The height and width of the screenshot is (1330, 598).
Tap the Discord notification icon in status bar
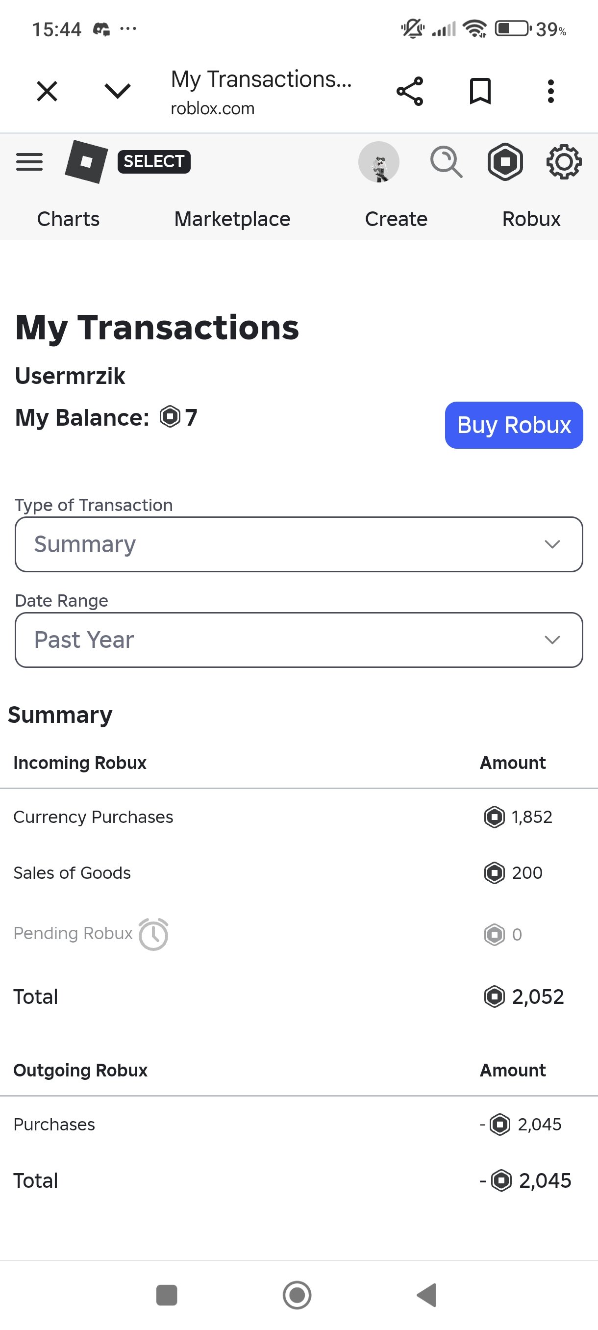(x=101, y=29)
